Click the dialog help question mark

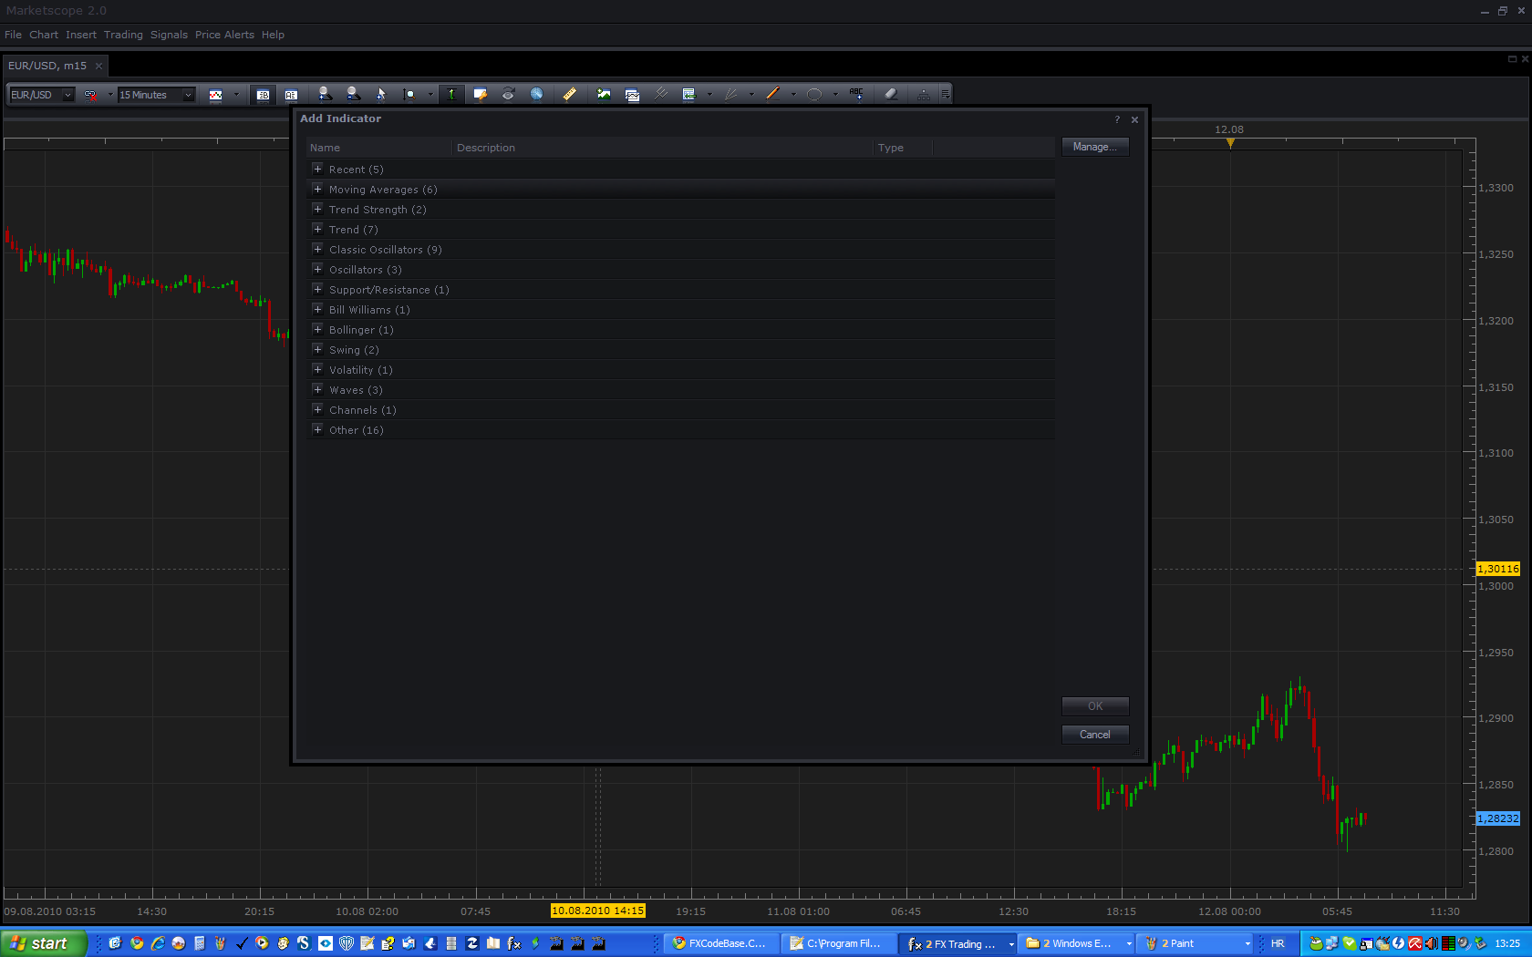click(1116, 119)
